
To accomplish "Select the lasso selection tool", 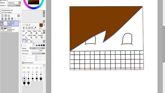I will (27, 25).
